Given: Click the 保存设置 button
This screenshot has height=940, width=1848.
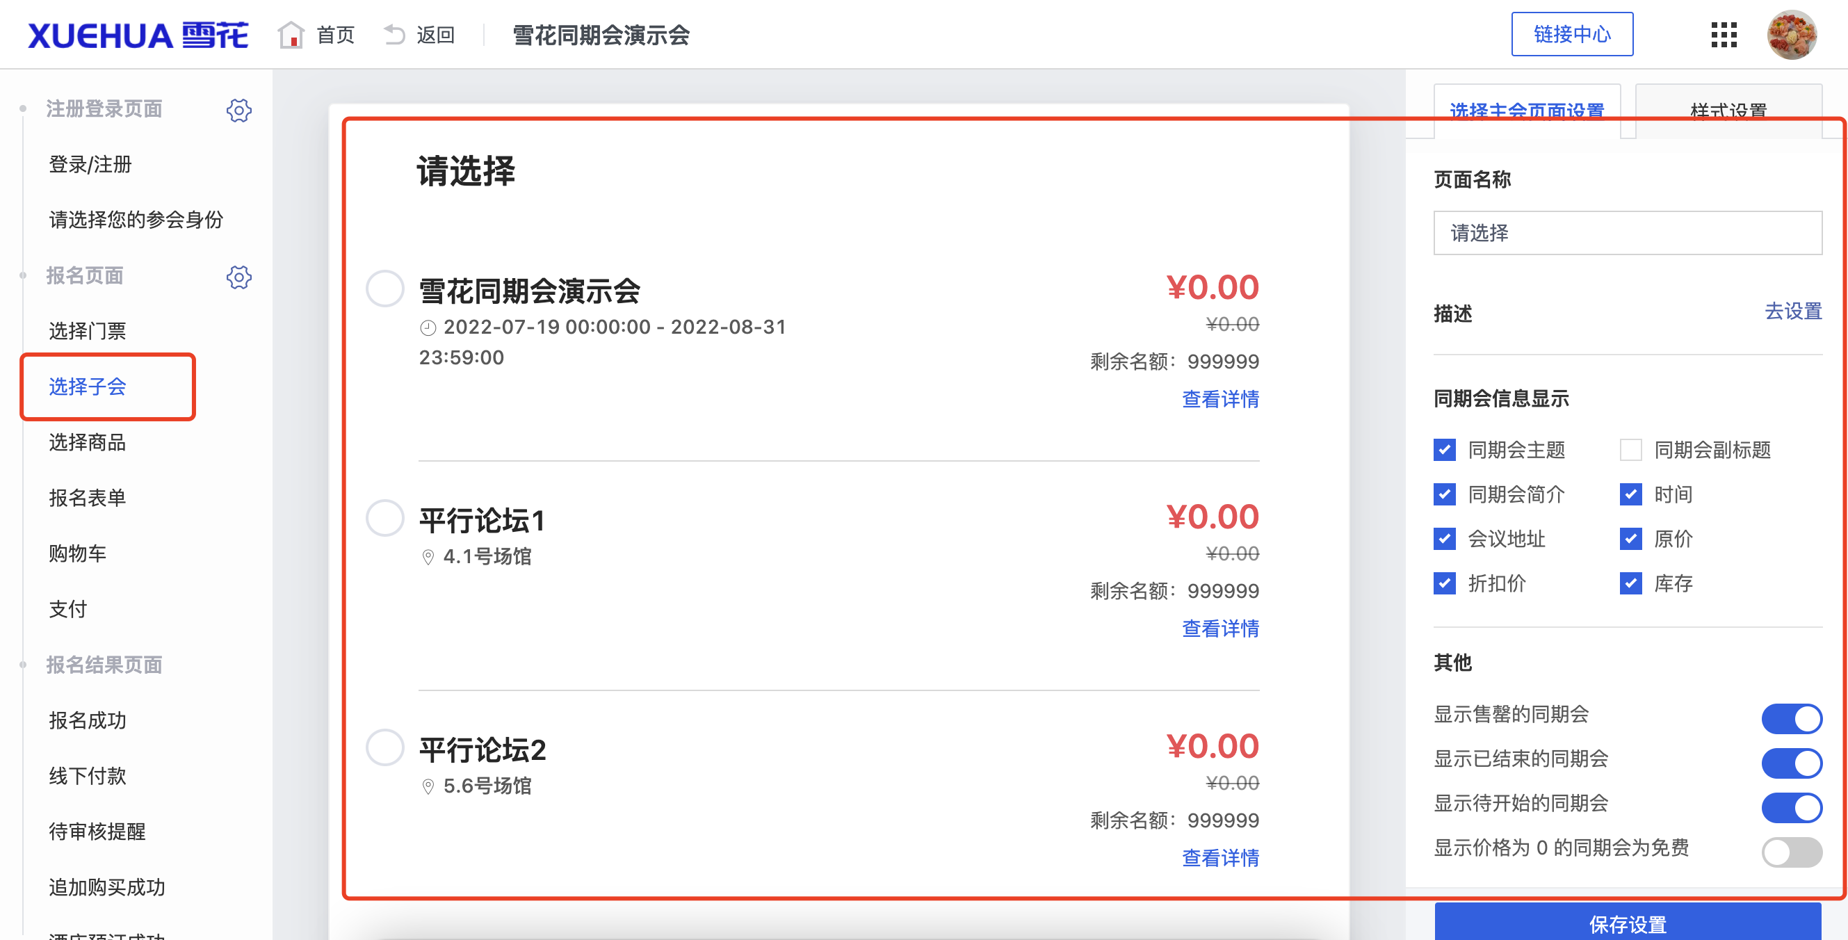Looking at the screenshot, I should point(1627,922).
